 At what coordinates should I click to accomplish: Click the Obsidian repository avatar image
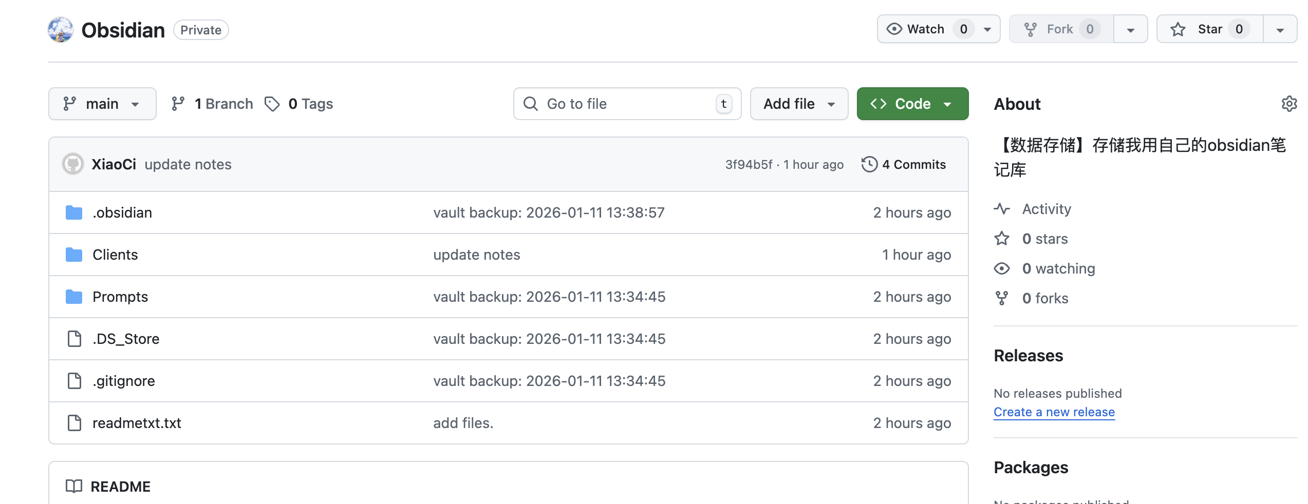coord(61,30)
